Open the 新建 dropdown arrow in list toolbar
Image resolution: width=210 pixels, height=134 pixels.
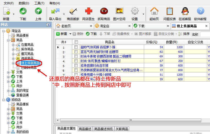coord(70,34)
